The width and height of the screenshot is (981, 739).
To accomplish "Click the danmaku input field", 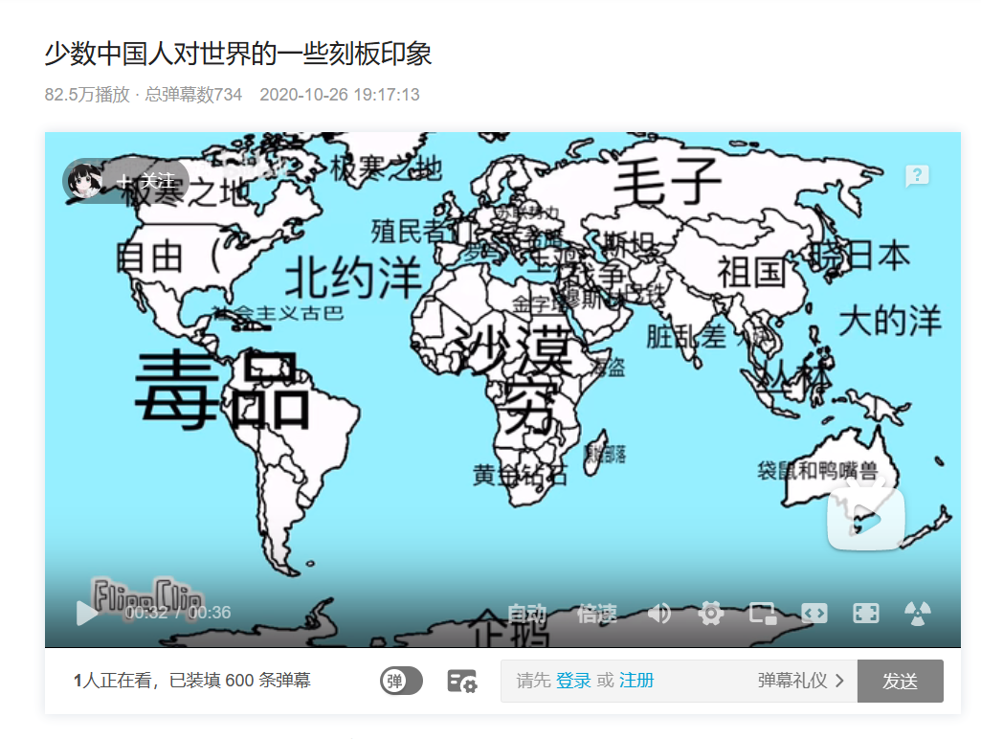I will tap(679, 681).
